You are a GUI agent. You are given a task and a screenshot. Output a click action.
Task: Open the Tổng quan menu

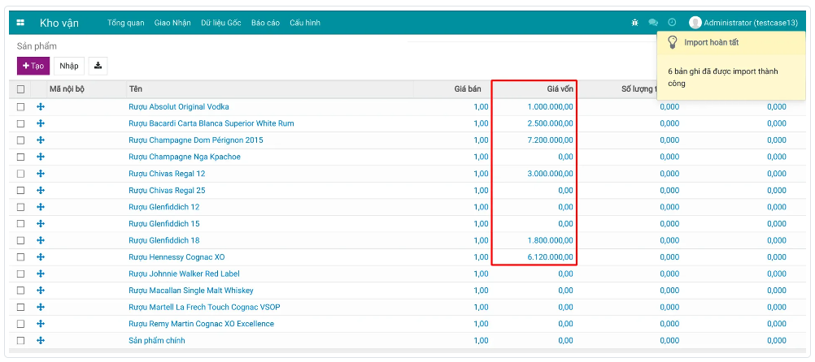pyautogui.click(x=126, y=23)
